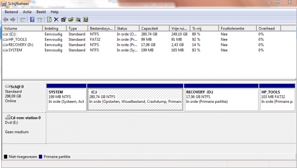Select the HP_TOOLS volume row label

(x=18, y=39)
